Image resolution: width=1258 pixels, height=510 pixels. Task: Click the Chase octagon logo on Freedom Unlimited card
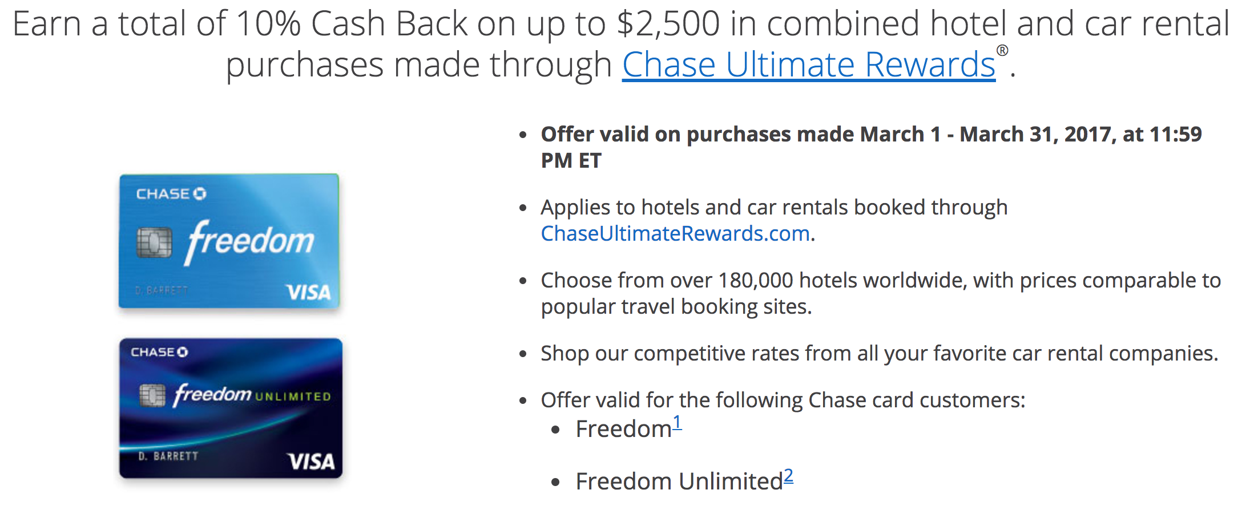tap(182, 352)
